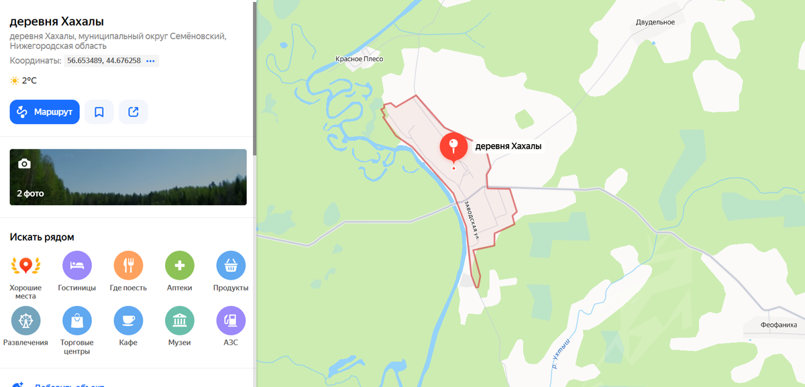This screenshot has height=387, width=805.
Task: Select the Хорошие места icon
Action: 25,266
